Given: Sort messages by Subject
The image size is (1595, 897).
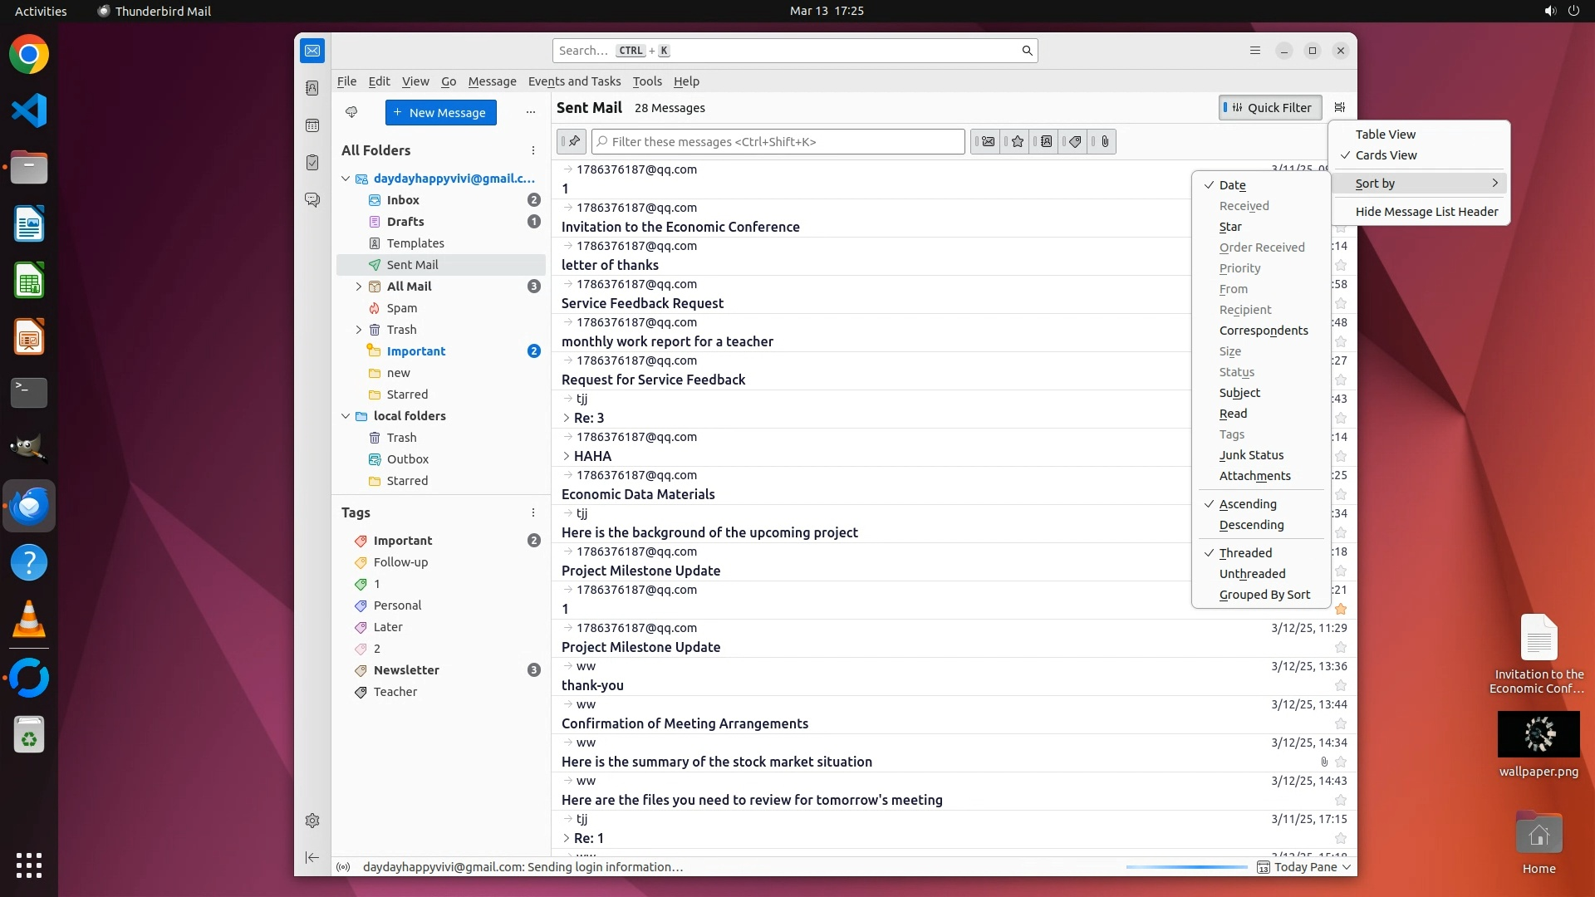Looking at the screenshot, I should (1239, 393).
